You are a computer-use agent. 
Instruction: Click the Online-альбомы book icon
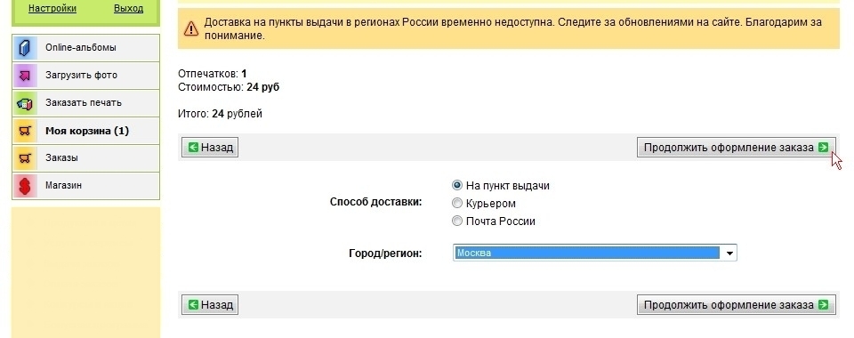point(25,48)
